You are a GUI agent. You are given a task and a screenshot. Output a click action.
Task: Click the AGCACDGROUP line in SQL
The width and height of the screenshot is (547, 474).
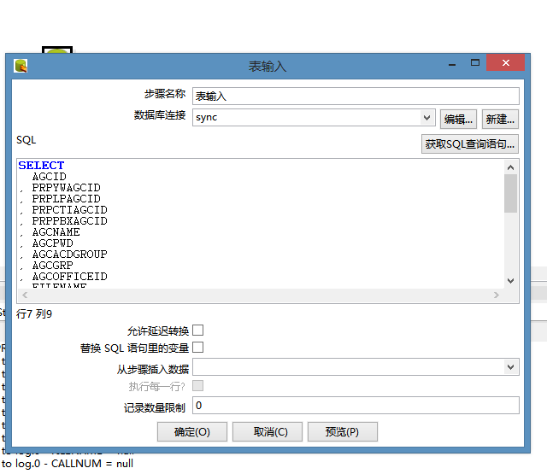click(70, 255)
